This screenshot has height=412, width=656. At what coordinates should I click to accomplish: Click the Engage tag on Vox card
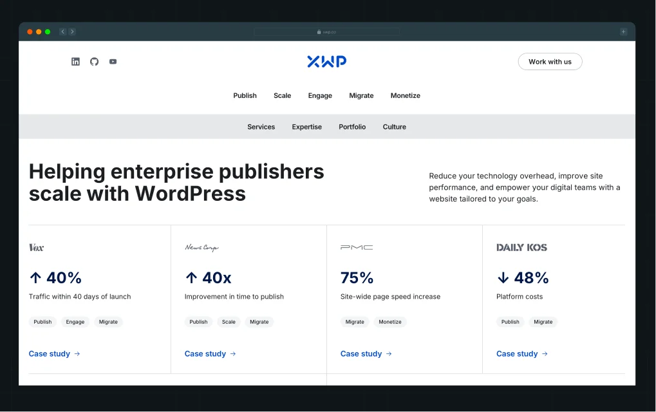[x=75, y=322]
